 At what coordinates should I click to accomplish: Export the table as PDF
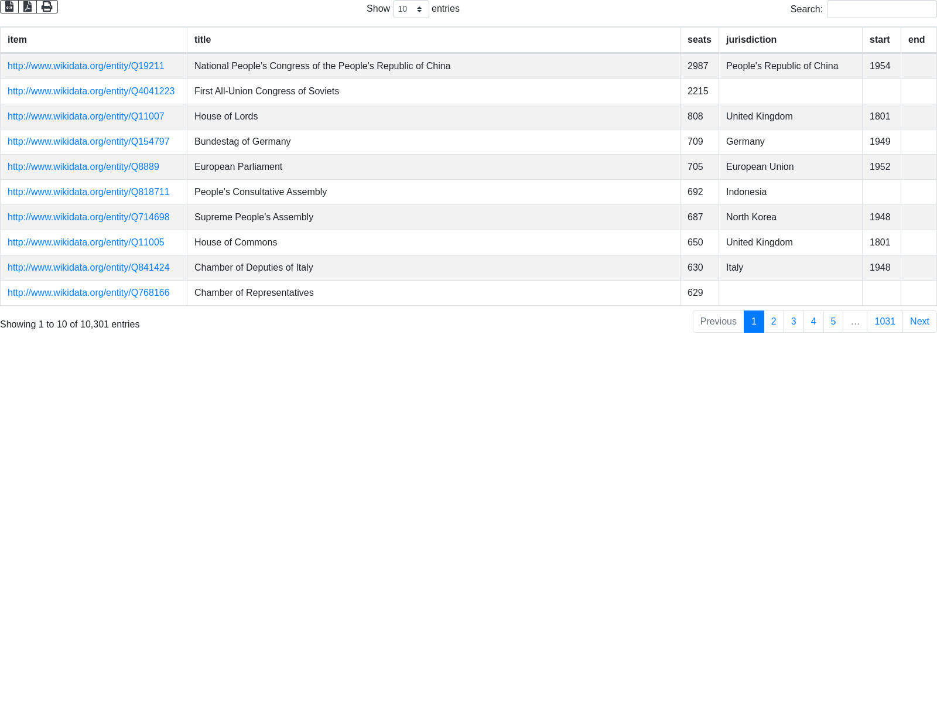28,6
